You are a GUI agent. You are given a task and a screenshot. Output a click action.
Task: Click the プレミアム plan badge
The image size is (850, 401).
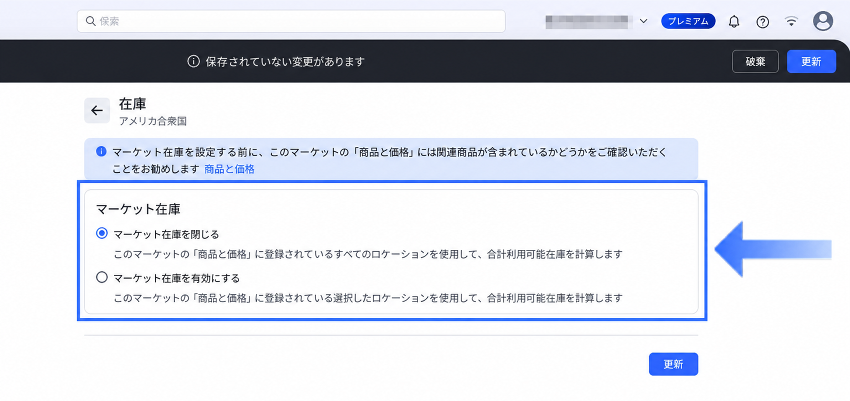[x=688, y=21]
